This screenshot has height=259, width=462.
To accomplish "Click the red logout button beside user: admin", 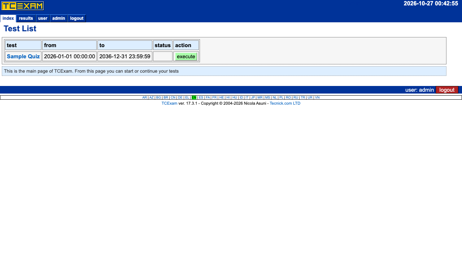I will click(x=447, y=90).
